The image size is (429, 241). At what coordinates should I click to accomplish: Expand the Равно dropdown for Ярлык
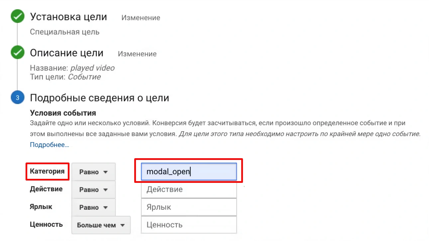click(93, 207)
